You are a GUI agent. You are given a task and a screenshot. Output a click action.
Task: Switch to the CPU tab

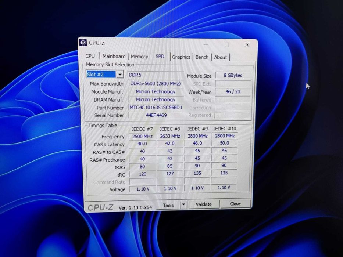pos(90,56)
